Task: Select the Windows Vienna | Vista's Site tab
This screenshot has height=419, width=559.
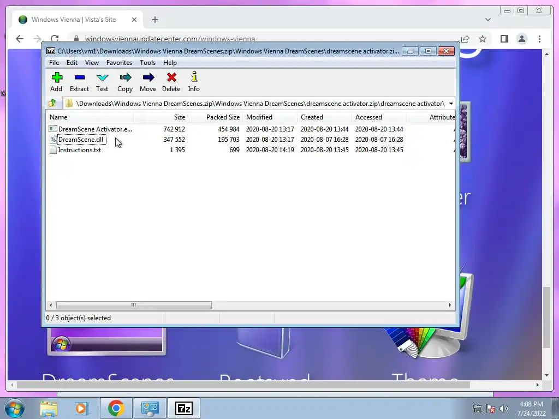Action: (77, 20)
